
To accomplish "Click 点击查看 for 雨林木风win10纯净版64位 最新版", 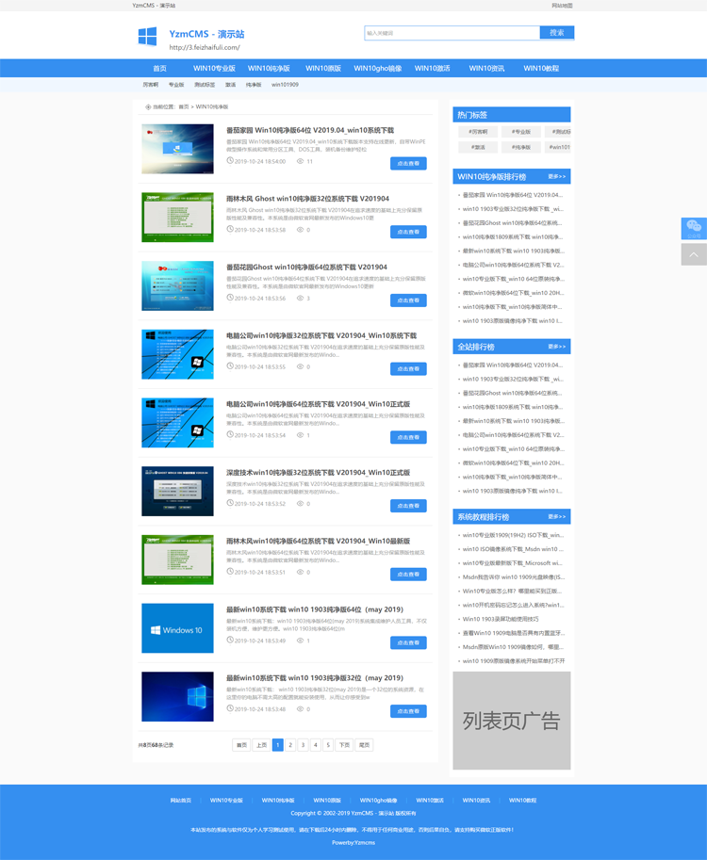I will click(x=408, y=575).
